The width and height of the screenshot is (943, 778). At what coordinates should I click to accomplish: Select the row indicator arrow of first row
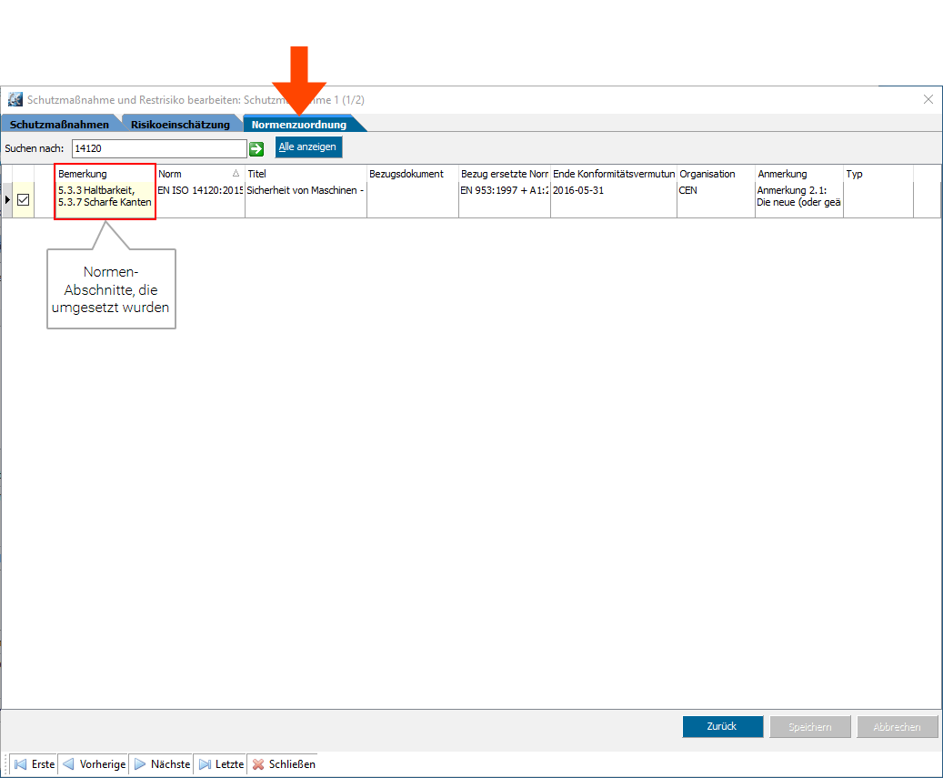7,199
